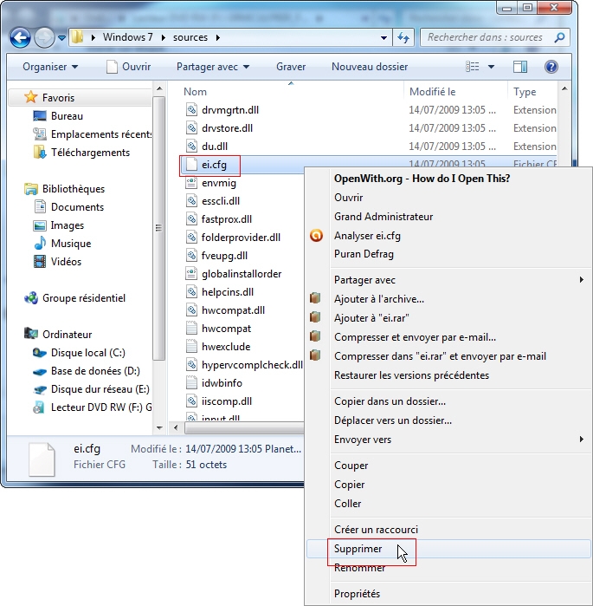The width and height of the screenshot is (593, 606).
Task: Choose 'Ajouter à l'archive...' entry
Action: [x=379, y=299]
